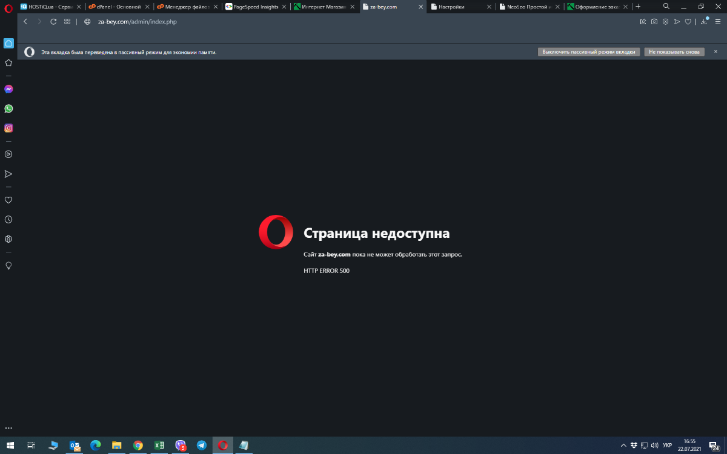Open Telegram from the taskbar
This screenshot has width=727, height=454.
coord(202,446)
